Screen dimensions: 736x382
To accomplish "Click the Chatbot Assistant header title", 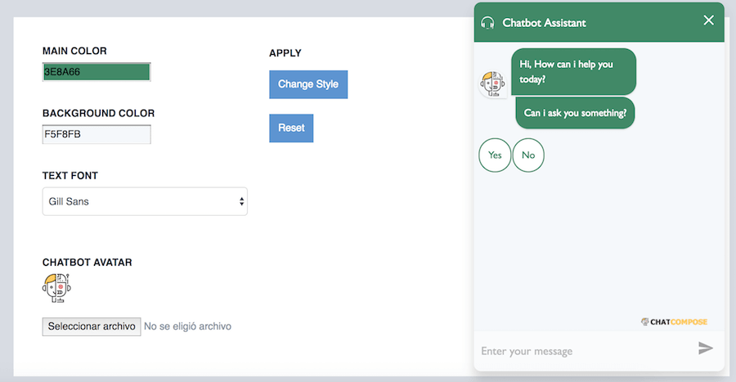I will [544, 23].
